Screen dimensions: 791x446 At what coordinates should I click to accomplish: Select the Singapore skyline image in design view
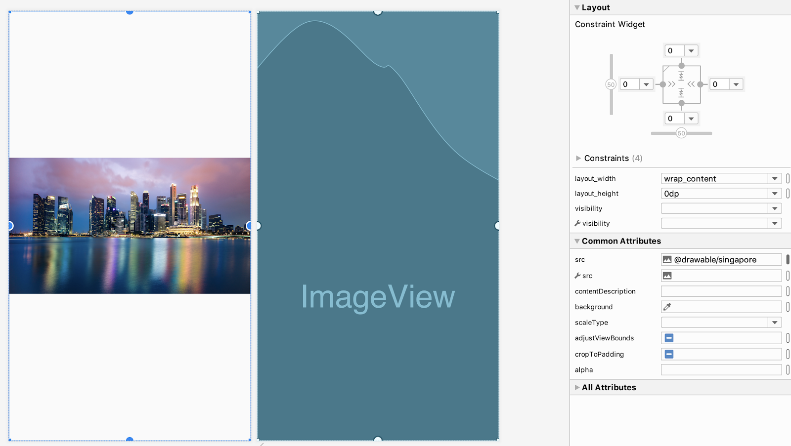130,226
